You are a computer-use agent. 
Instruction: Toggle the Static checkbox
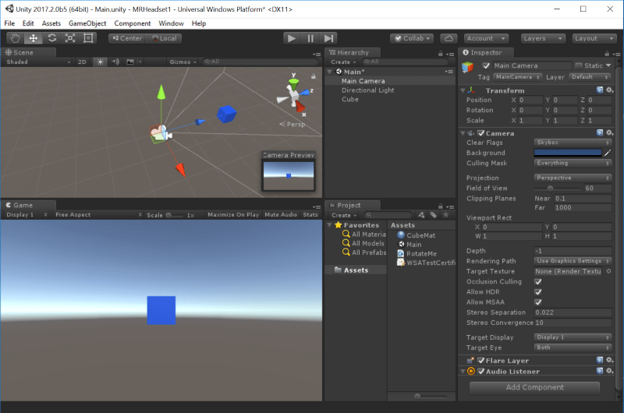coord(579,65)
